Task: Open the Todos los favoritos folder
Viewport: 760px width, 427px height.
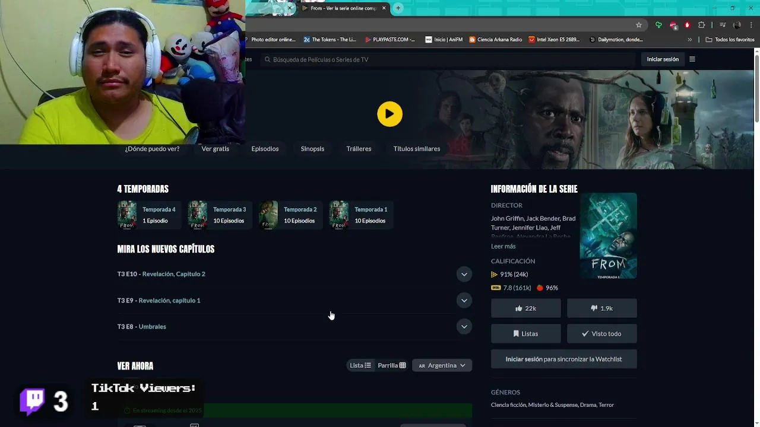Action: pos(730,40)
